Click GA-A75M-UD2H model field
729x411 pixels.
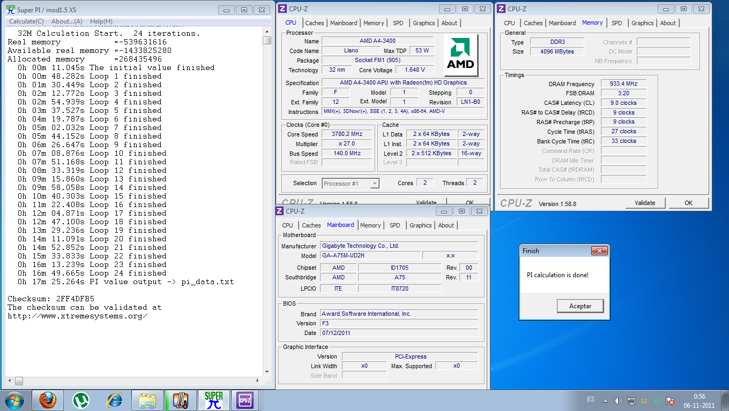(x=371, y=256)
